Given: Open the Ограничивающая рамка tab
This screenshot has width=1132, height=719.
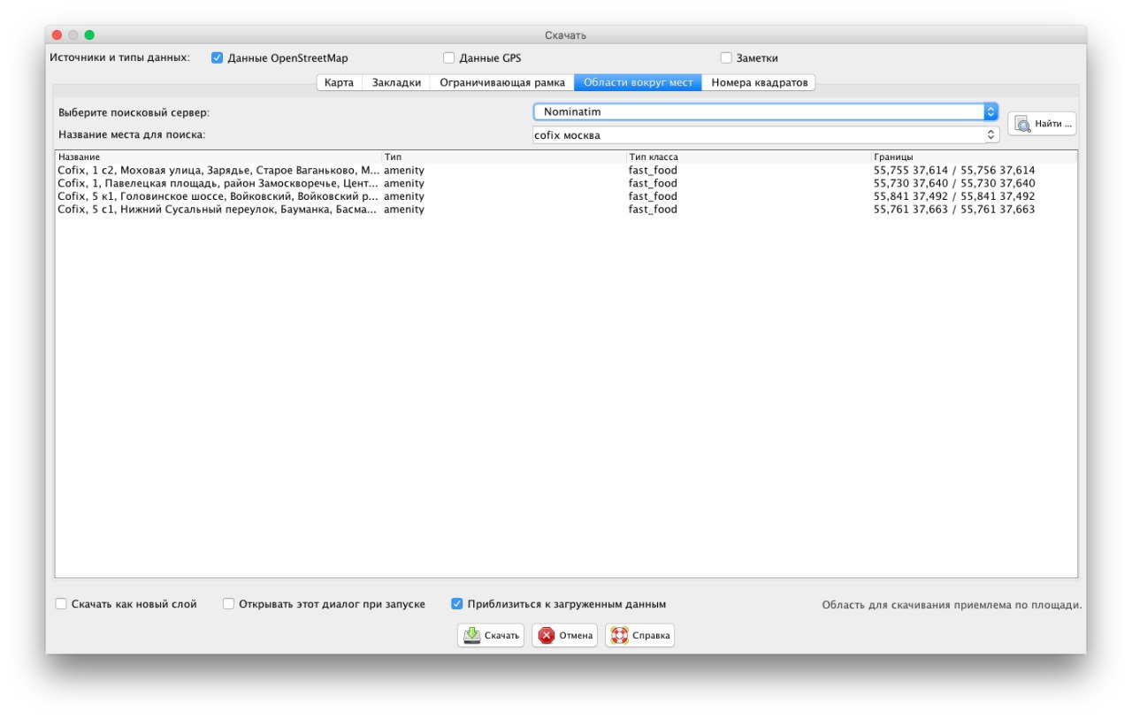Looking at the screenshot, I should pos(502,82).
